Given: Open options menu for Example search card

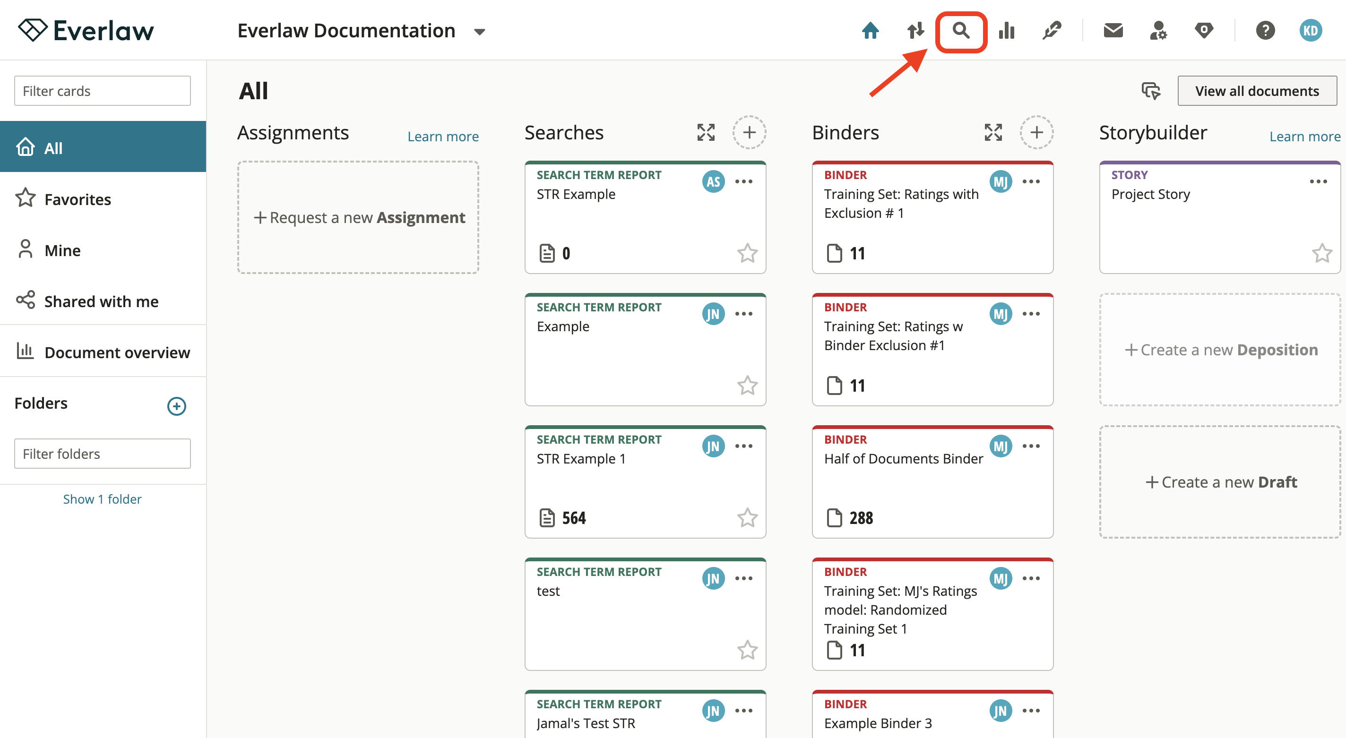Looking at the screenshot, I should [x=744, y=313].
